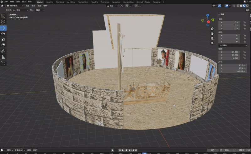
Task: Open the editor type dropdown
Action: pos(3,6)
